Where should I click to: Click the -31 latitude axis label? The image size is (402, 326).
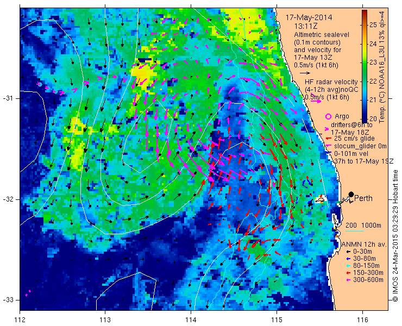point(8,98)
